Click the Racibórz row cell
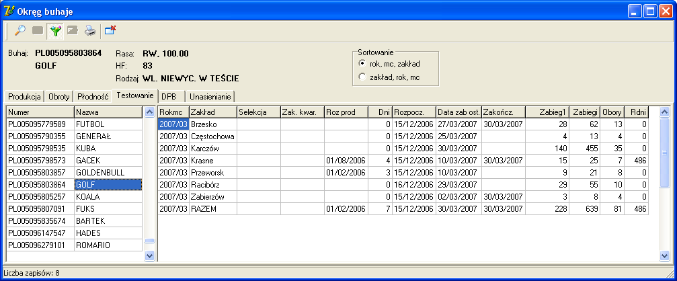 pos(213,185)
